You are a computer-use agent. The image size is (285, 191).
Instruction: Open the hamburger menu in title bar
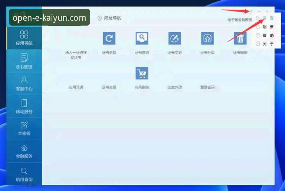(x=251, y=11)
